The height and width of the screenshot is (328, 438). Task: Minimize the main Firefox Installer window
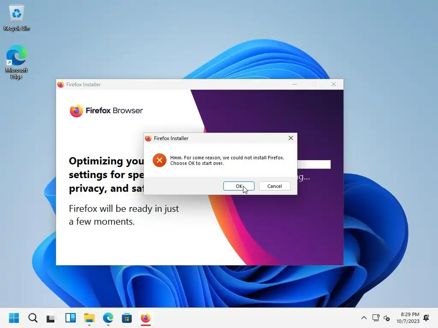[x=295, y=84]
